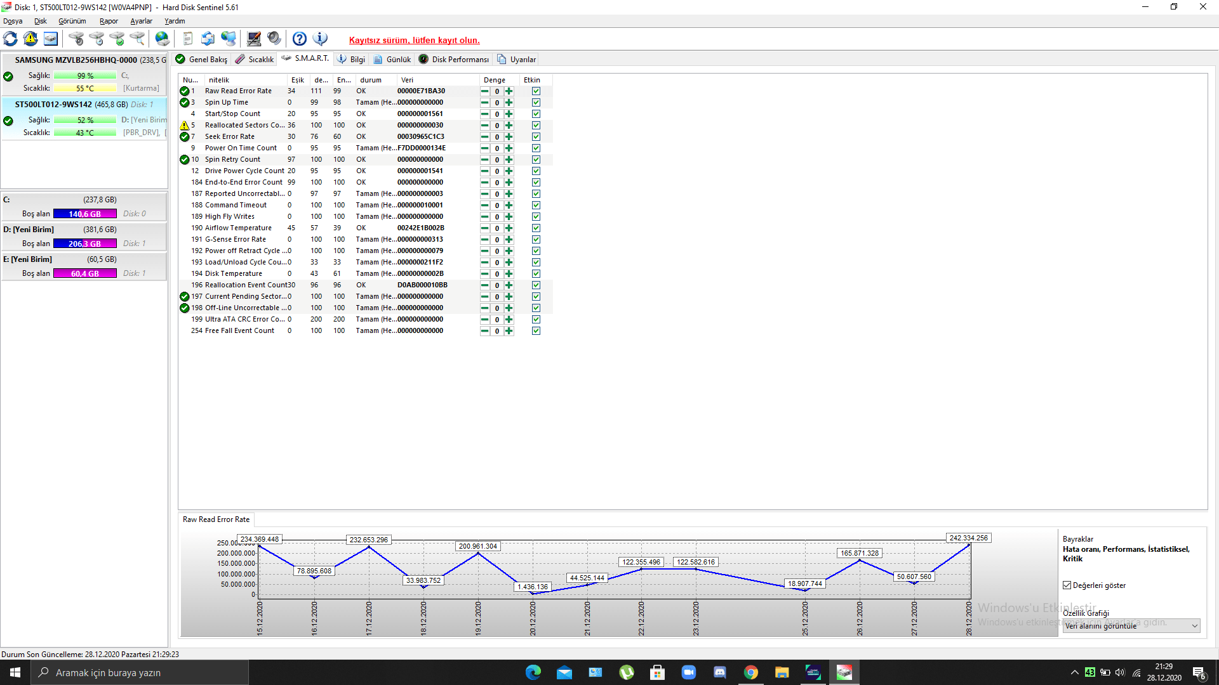This screenshot has height=685, width=1219.
Task: Open the report notepad toolbar icon
Action: tap(187, 39)
